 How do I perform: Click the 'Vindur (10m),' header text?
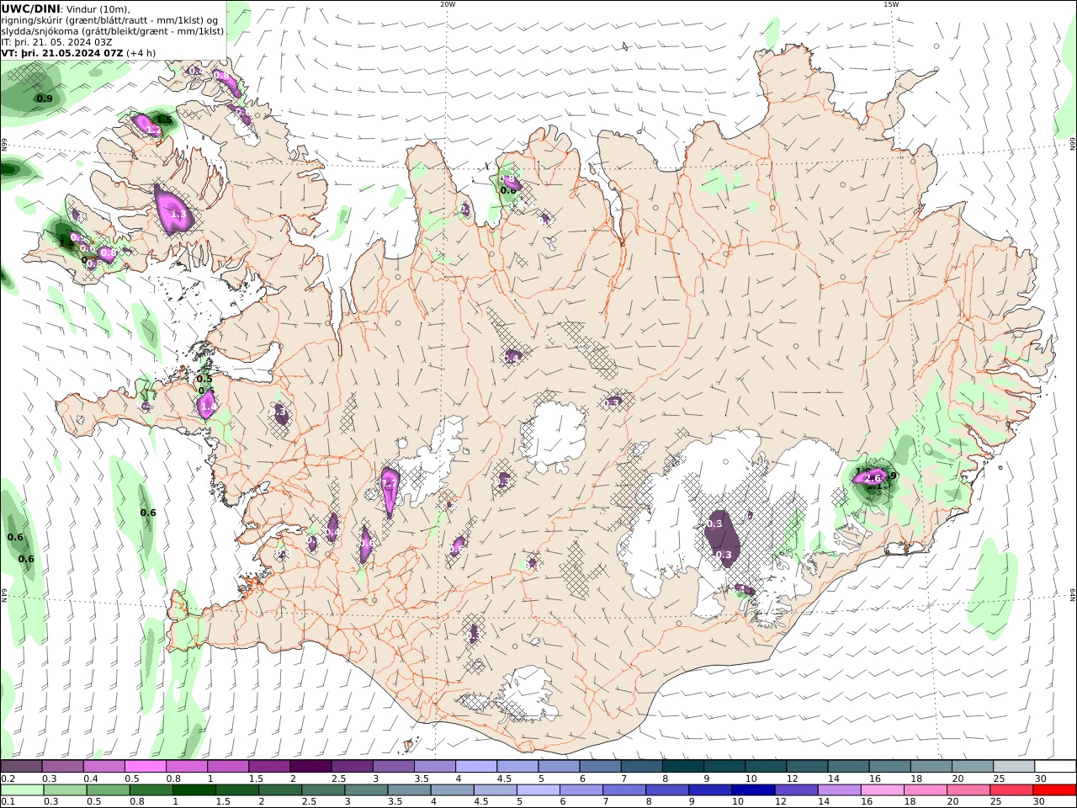click(98, 8)
